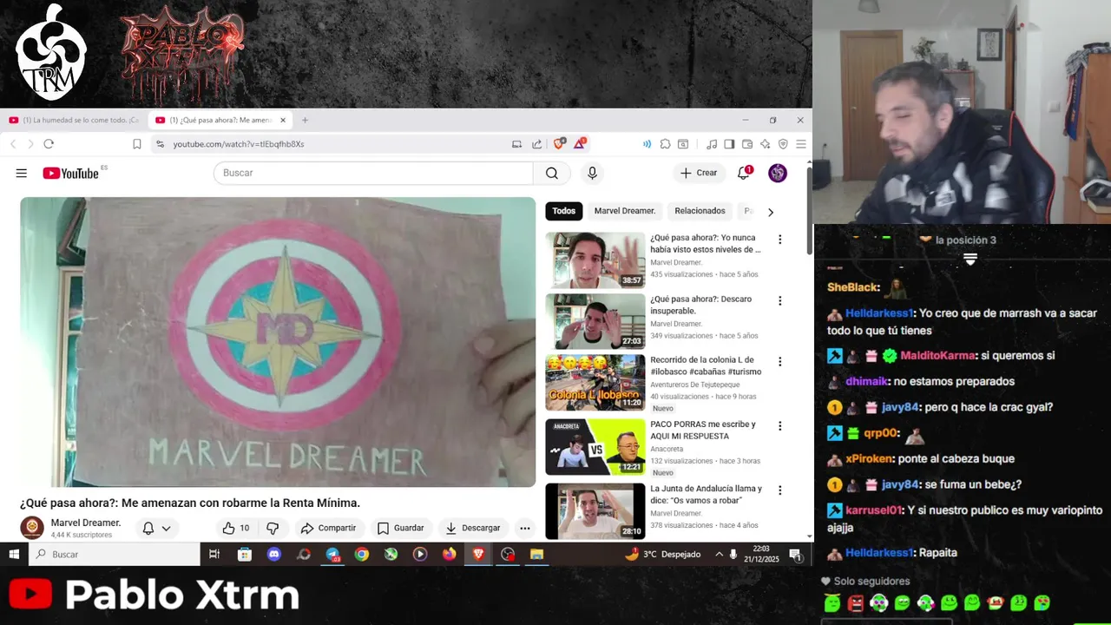Open Discord from the taskbar
The image size is (1111, 625).
274,554
